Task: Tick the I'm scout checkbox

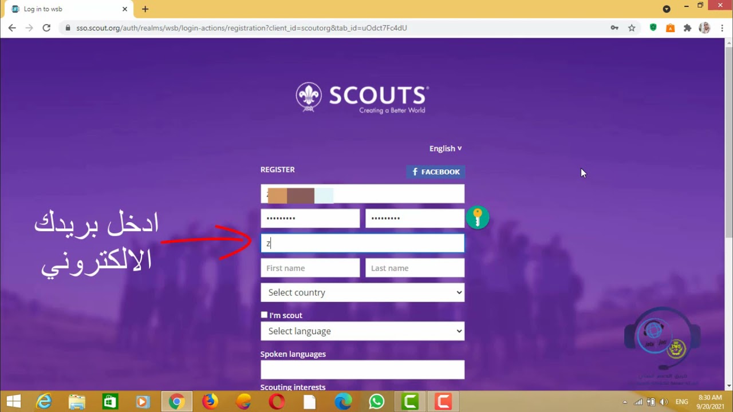Action: [x=264, y=315]
